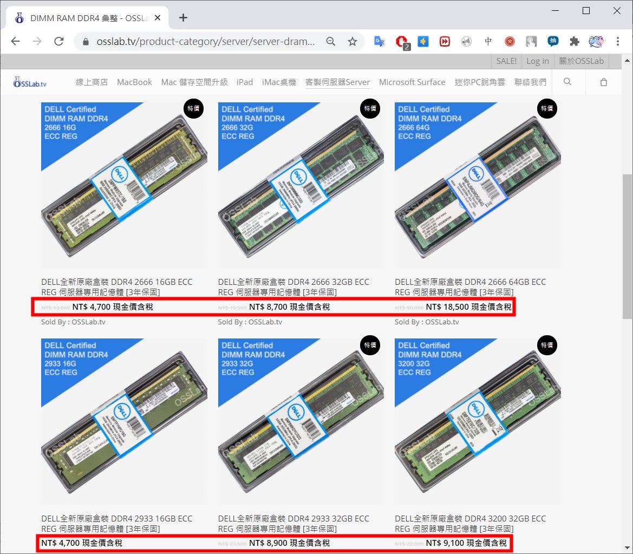Open the site search magnifier icon
Viewport: 633px width, 554px height.
pos(567,82)
